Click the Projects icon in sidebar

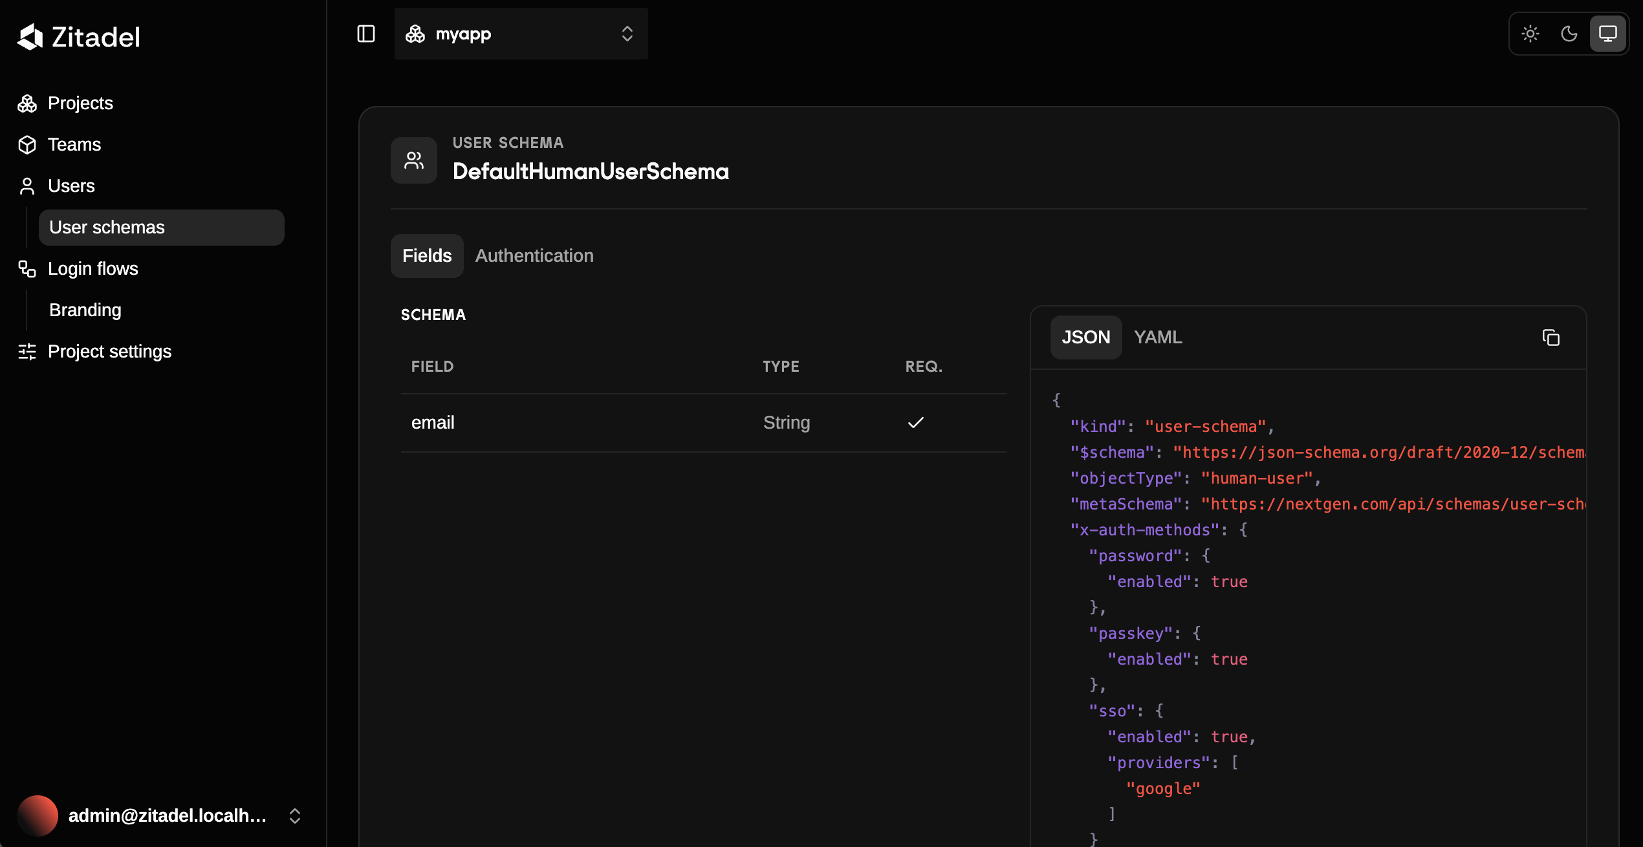(27, 103)
